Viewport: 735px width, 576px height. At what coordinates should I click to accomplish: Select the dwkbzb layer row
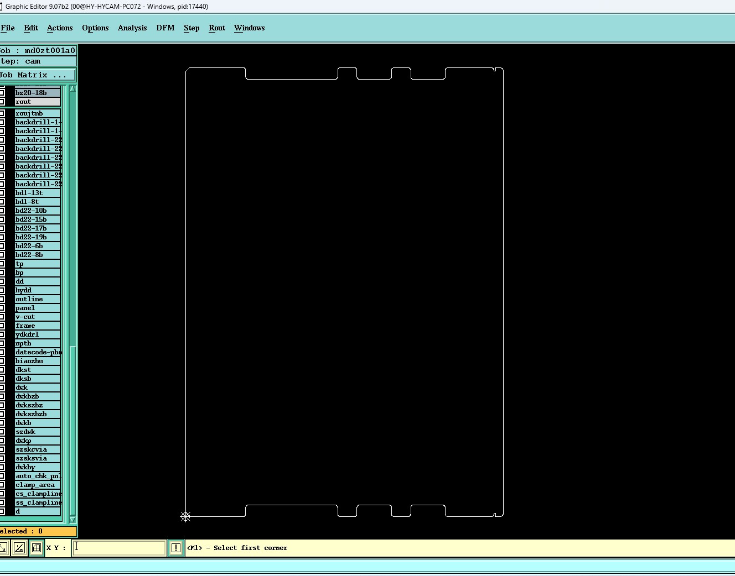38,396
